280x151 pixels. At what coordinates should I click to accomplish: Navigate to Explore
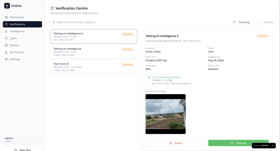(x=22, y=45)
